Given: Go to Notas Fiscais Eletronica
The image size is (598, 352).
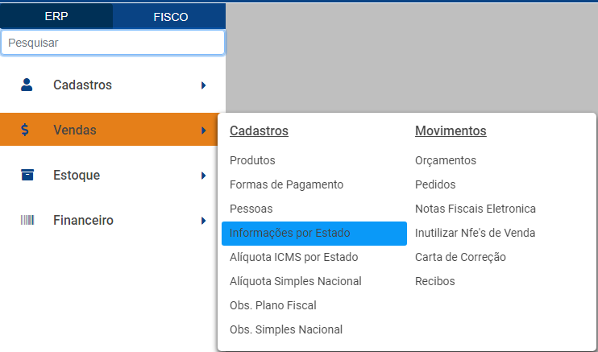Looking at the screenshot, I should (475, 209).
